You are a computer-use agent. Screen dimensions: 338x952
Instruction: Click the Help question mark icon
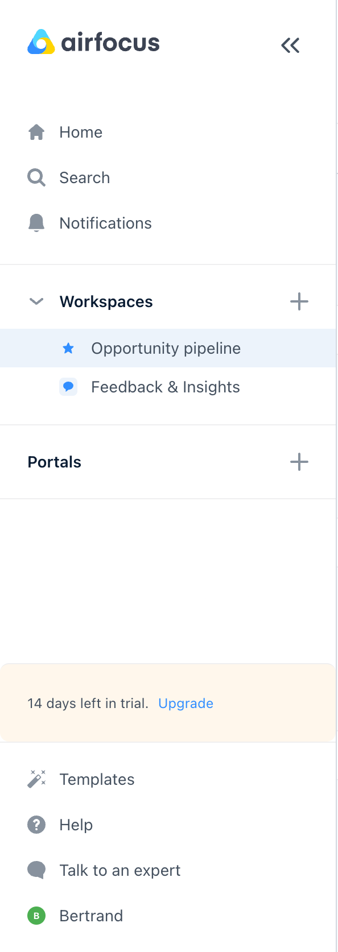coord(36,824)
